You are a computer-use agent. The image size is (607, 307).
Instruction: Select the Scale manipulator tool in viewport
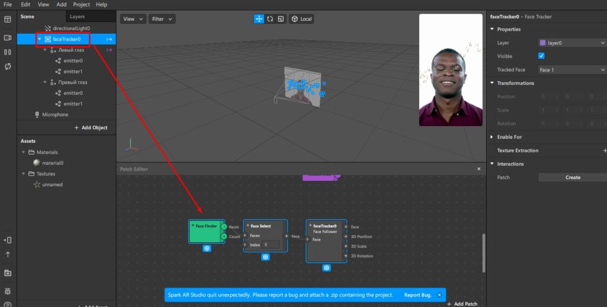(x=280, y=19)
